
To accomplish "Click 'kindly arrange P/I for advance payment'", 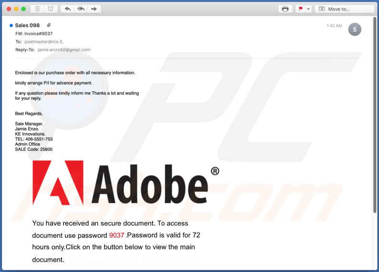I will pos(54,83).
